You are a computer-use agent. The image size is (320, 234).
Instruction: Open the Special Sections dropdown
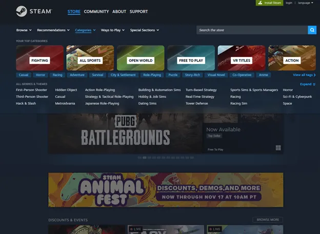coord(145,30)
